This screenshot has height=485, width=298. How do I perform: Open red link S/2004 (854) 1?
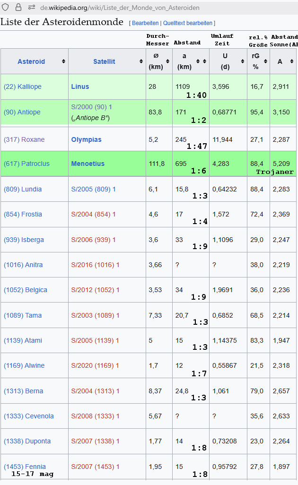click(x=93, y=214)
